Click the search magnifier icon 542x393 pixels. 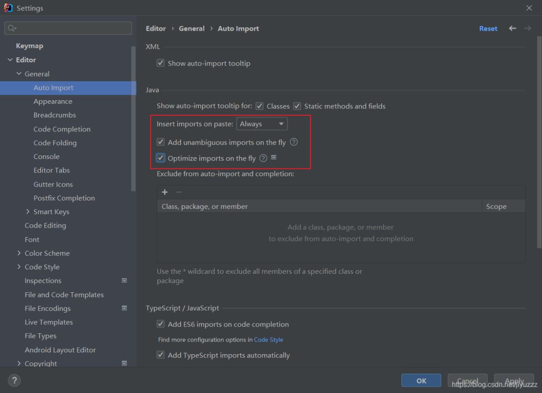point(11,28)
